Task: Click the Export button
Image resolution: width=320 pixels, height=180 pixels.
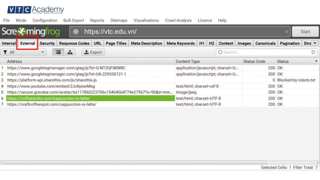Action: pyautogui.click(x=93, y=52)
